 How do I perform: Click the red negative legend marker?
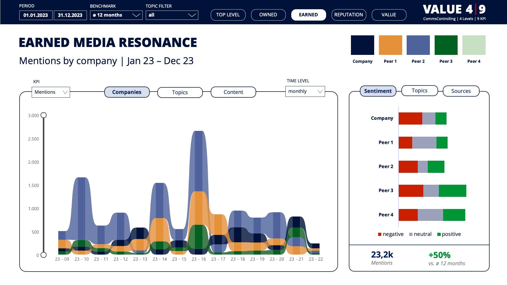(380, 234)
